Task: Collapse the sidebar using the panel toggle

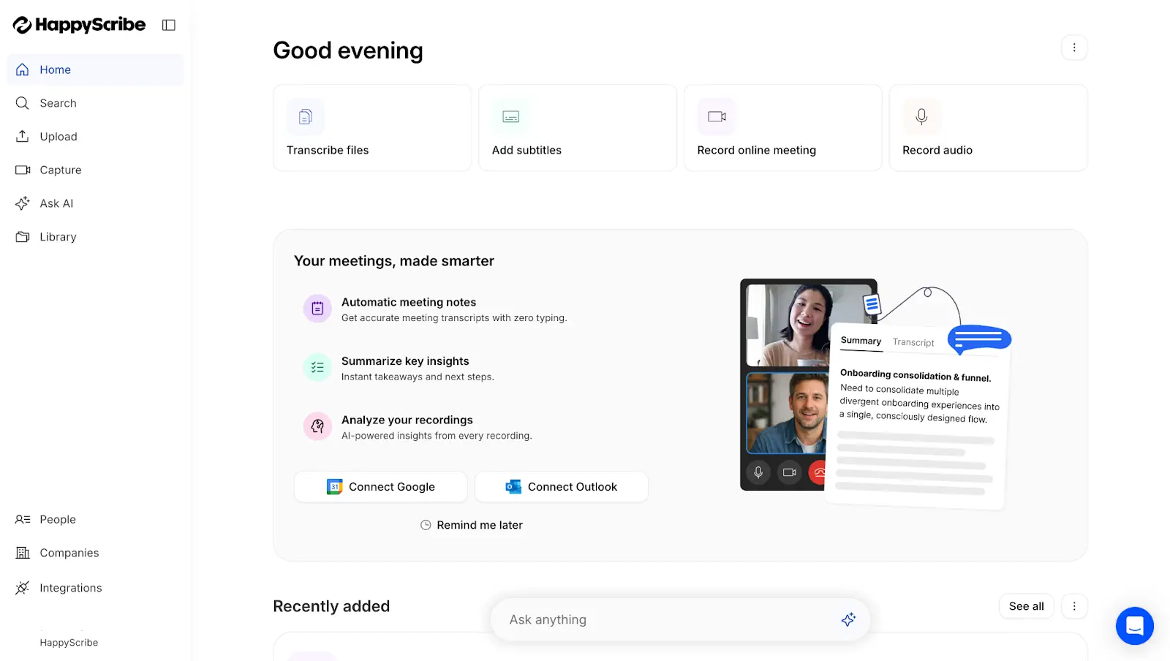Action: [x=168, y=24]
